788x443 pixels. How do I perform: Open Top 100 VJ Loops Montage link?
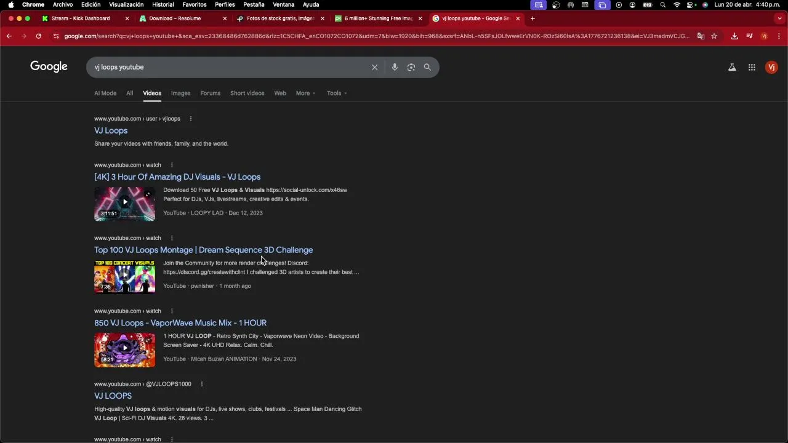[203, 250]
